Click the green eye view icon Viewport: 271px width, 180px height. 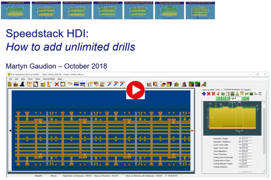(x=251, y=94)
